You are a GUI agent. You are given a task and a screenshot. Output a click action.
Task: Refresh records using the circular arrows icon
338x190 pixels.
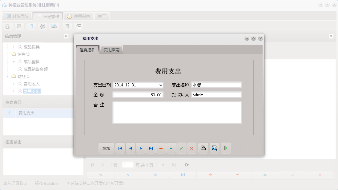pos(187,165)
